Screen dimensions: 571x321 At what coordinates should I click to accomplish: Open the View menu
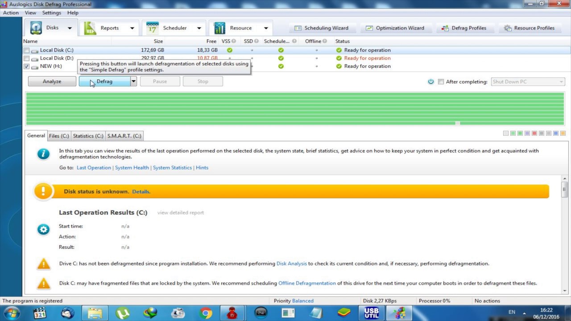pos(30,13)
